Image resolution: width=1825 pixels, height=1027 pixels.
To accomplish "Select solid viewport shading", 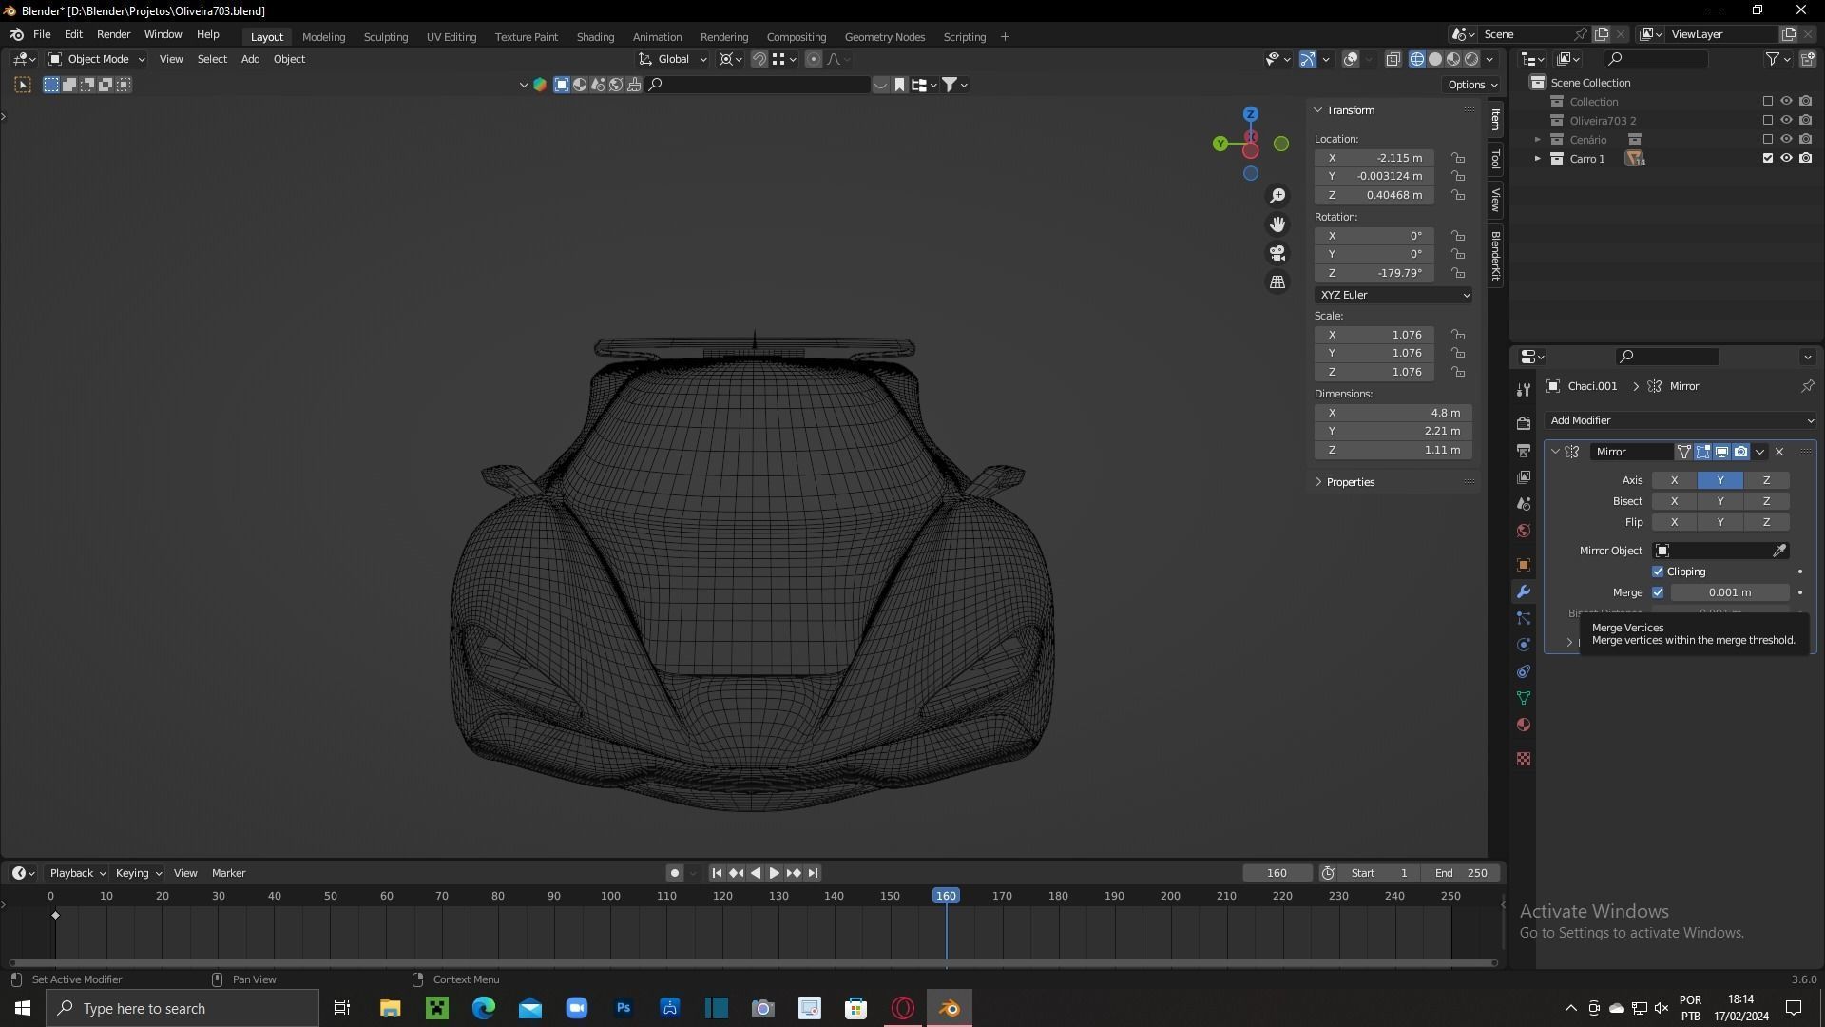I will click(1435, 59).
